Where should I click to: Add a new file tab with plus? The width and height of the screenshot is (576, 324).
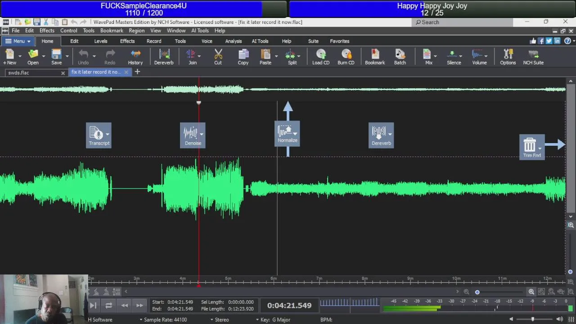click(x=137, y=72)
